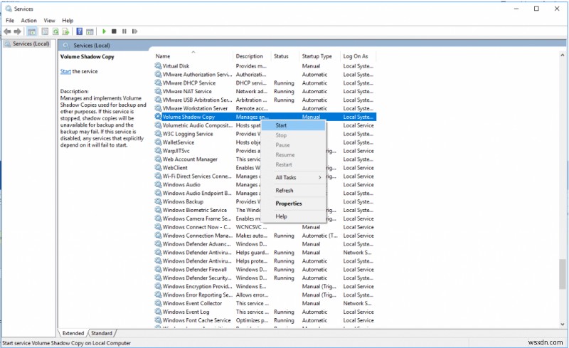Sort by the Description column header
Viewport: 569px width, 348px height.
(251, 56)
